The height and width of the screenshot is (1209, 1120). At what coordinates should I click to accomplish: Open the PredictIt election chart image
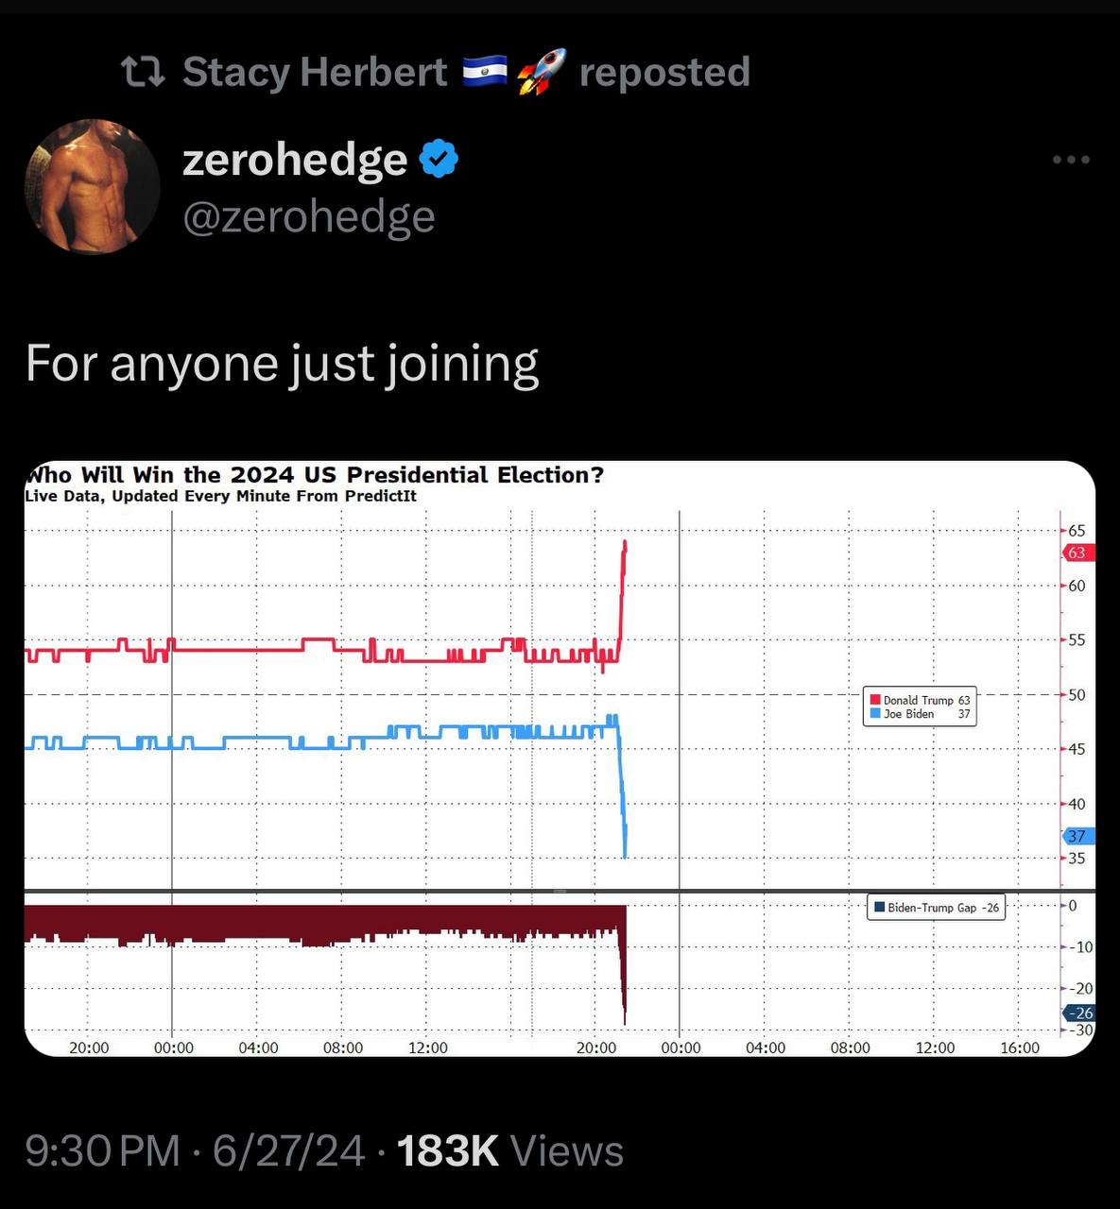click(560, 758)
